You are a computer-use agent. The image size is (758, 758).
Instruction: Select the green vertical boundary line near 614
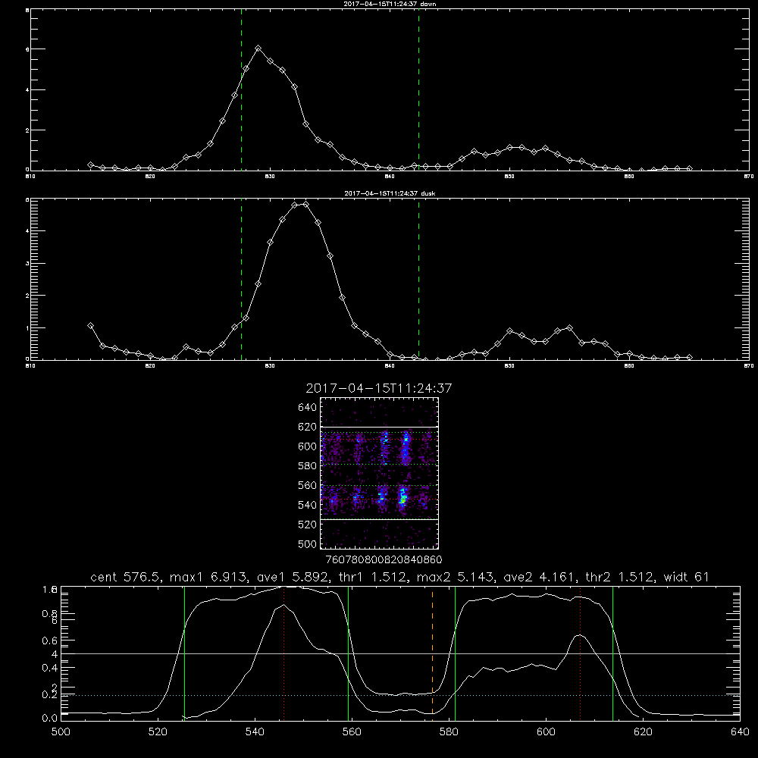pos(612,653)
